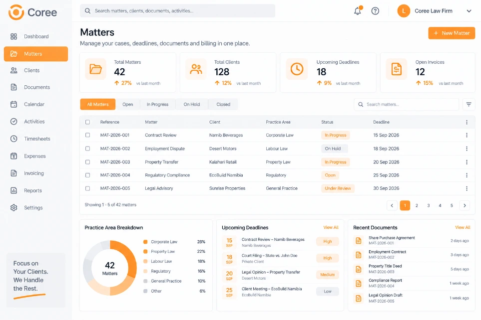Check the box for MAT-2026-002
The width and height of the screenshot is (481, 320).
point(88,149)
